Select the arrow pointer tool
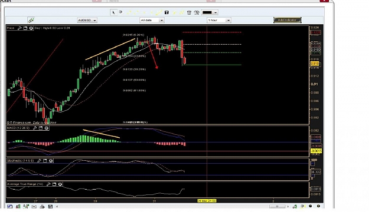 [x=113, y=12]
